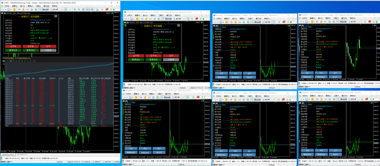Screen dimensions: 380x166
Task: Click VPS cloud icon in 6505909 toolbar
Action: [x=155, y=19]
